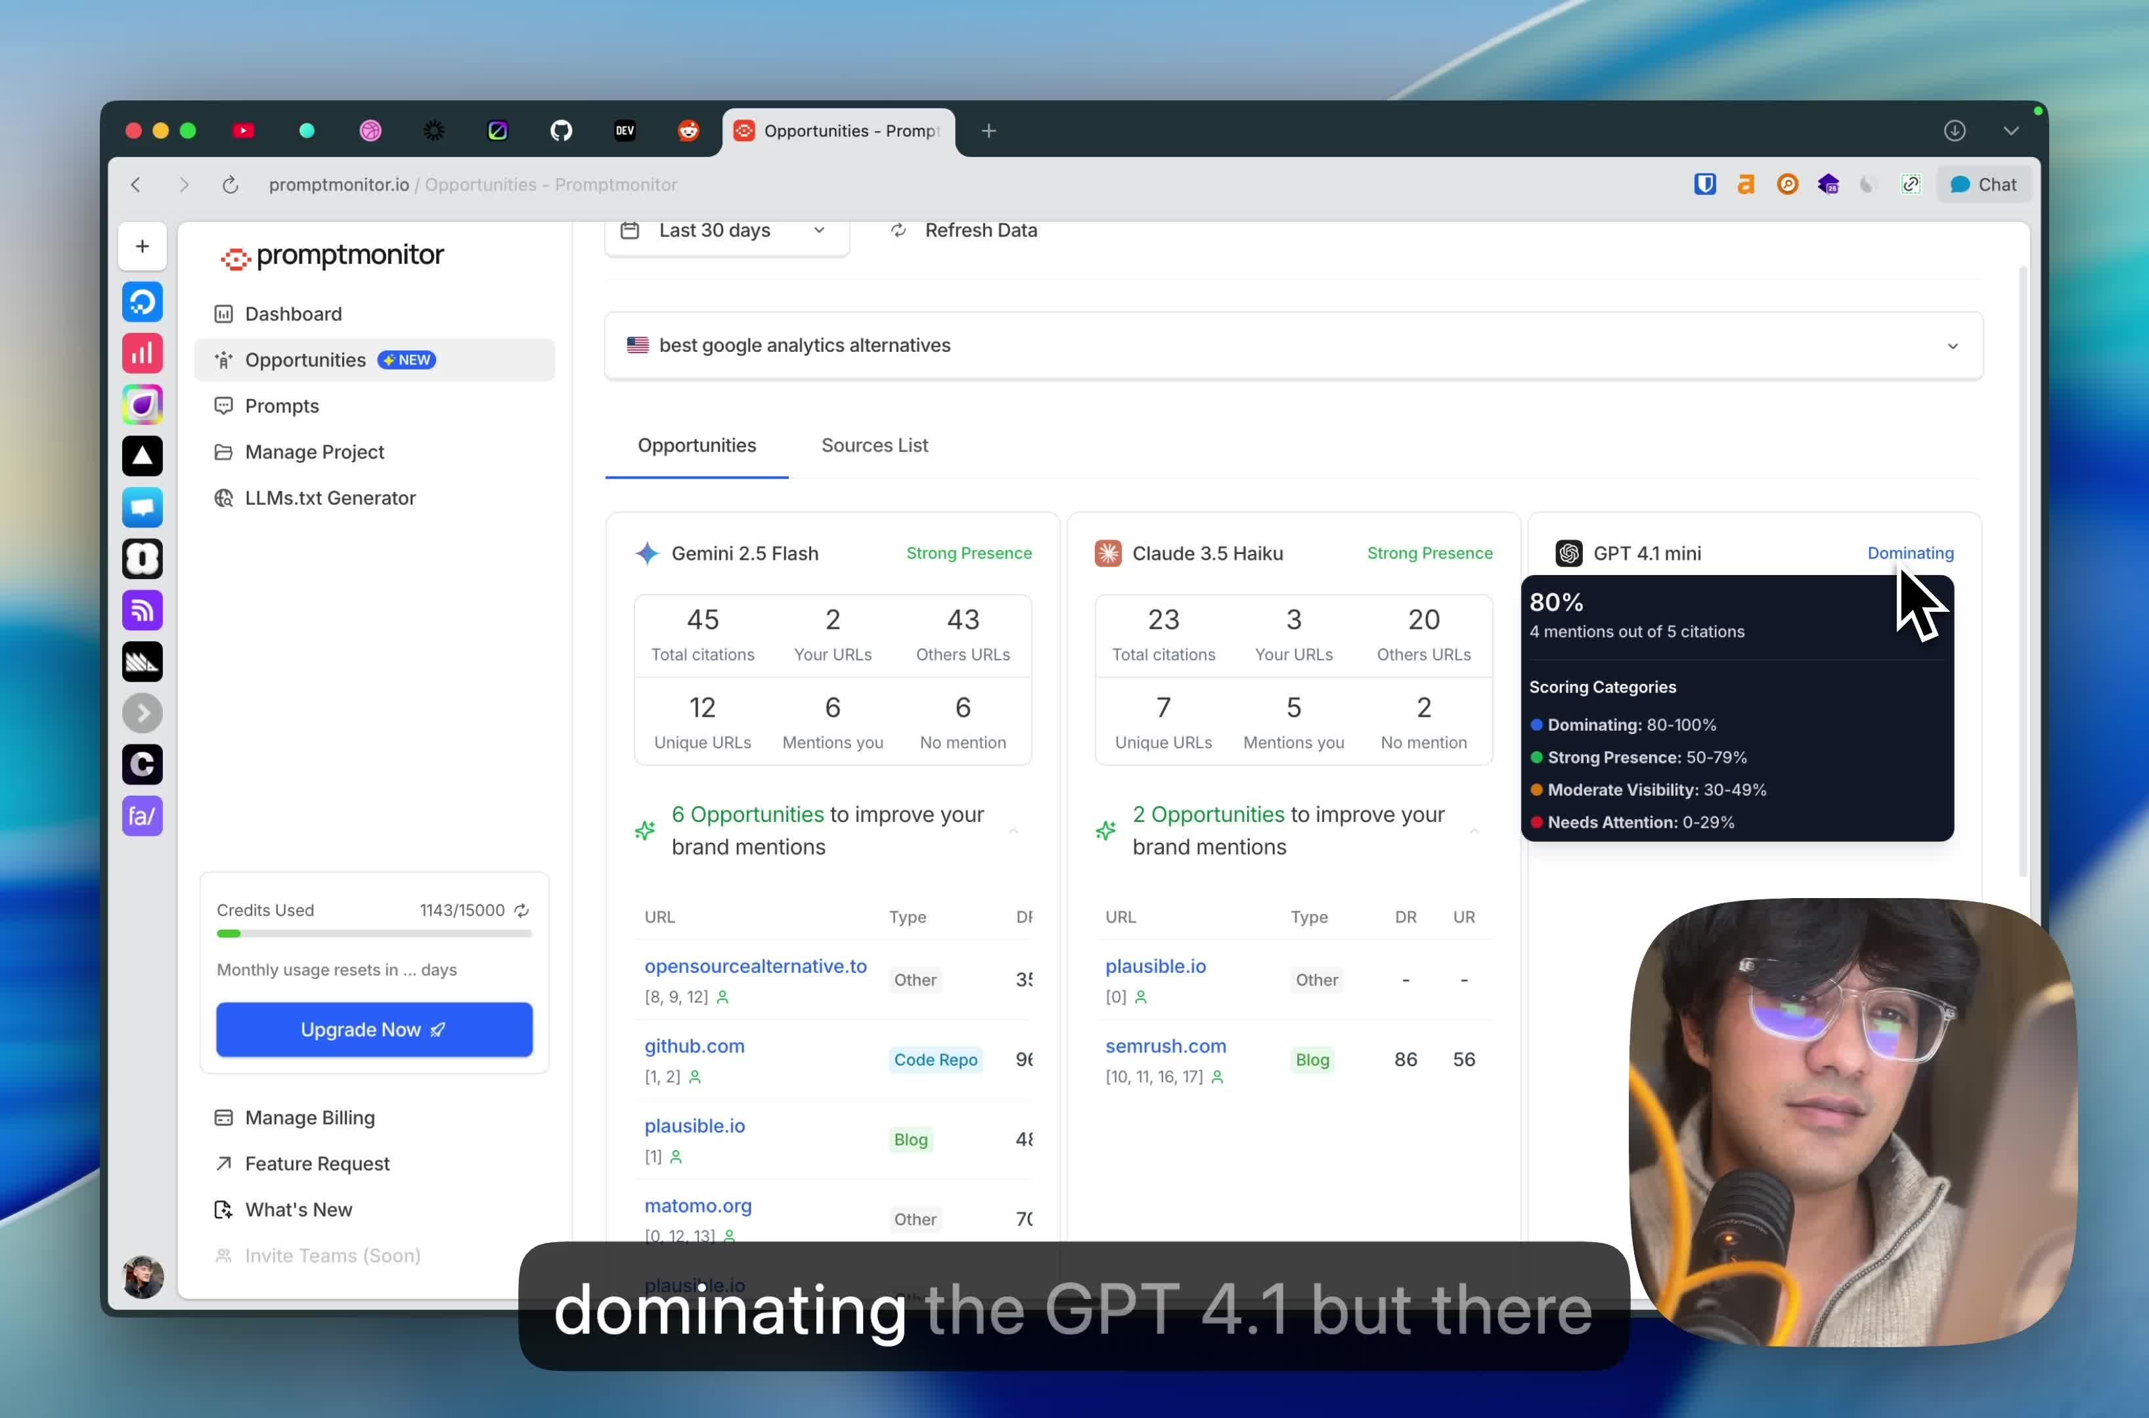Go to the Dashboard page
2149x1418 pixels.
pyautogui.click(x=374, y=314)
